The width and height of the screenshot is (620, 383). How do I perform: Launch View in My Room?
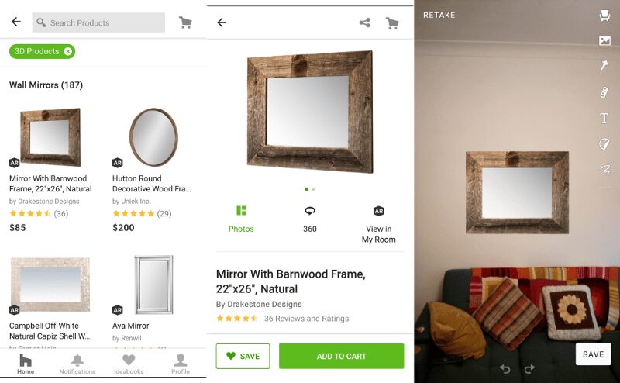[x=378, y=223]
